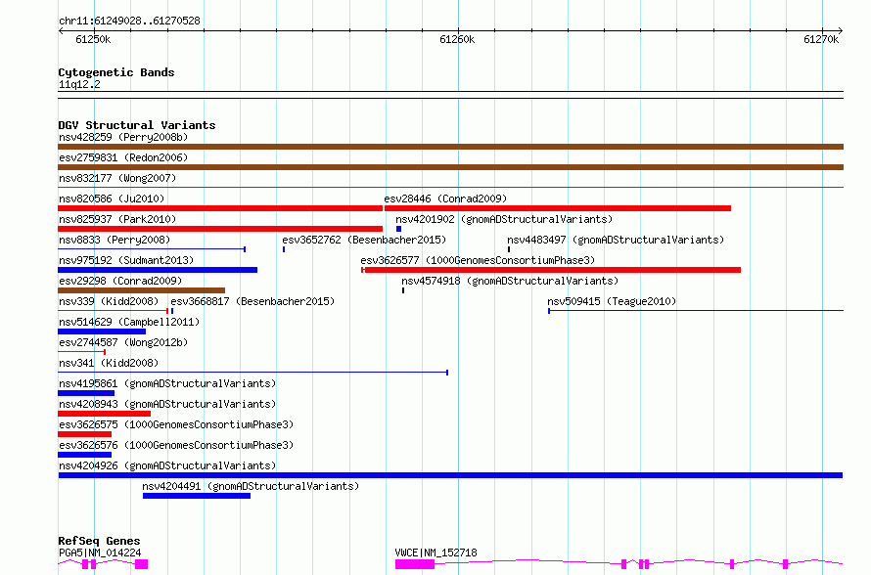Select the blue bar under esv3626576
871x575 pixels.
(85, 455)
